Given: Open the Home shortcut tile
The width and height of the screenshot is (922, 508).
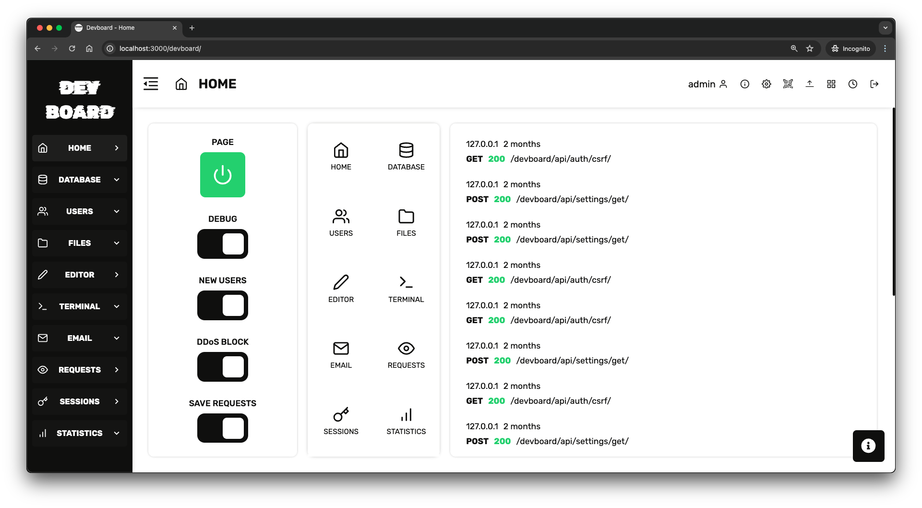Looking at the screenshot, I should tap(341, 157).
